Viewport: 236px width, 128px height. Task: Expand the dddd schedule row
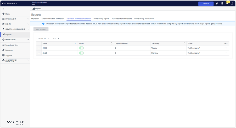pos(39,48)
